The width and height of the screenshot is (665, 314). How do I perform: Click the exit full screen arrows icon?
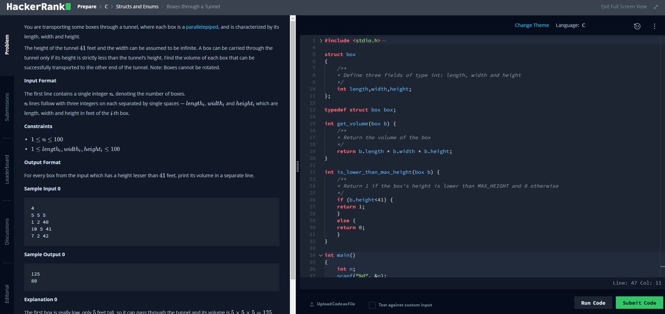(x=656, y=7)
